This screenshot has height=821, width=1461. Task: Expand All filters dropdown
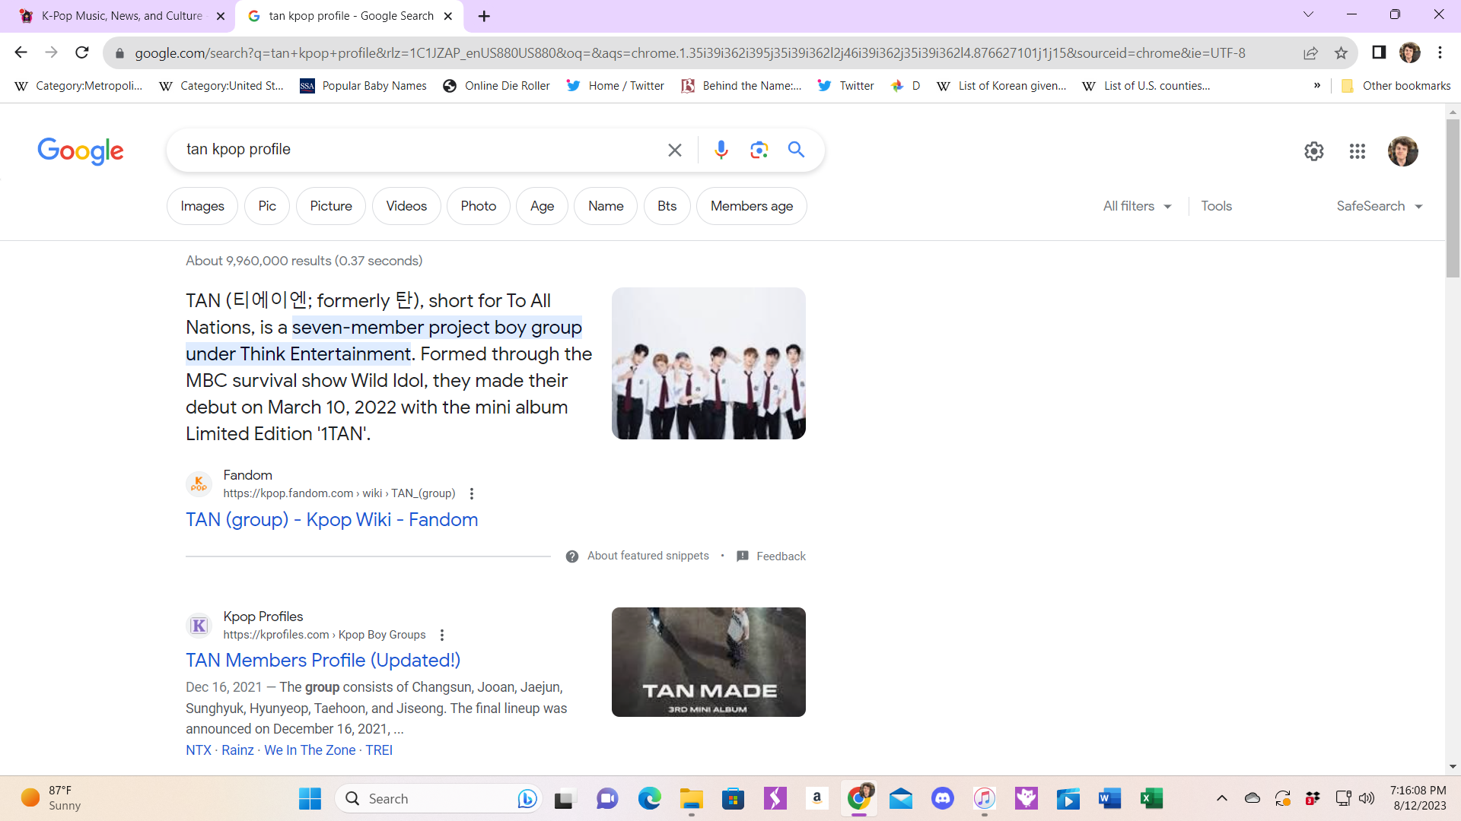1137,206
